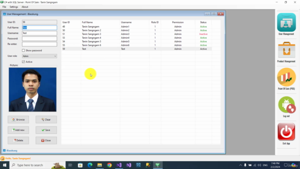300x169 pixels.
Task: Open Task View on the taskbar
Action: coord(70,165)
